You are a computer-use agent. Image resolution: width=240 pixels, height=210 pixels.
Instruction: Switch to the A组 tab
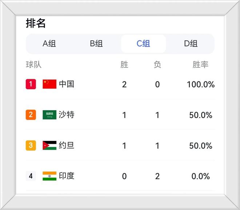pyautogui.click(x=49, y=44)
